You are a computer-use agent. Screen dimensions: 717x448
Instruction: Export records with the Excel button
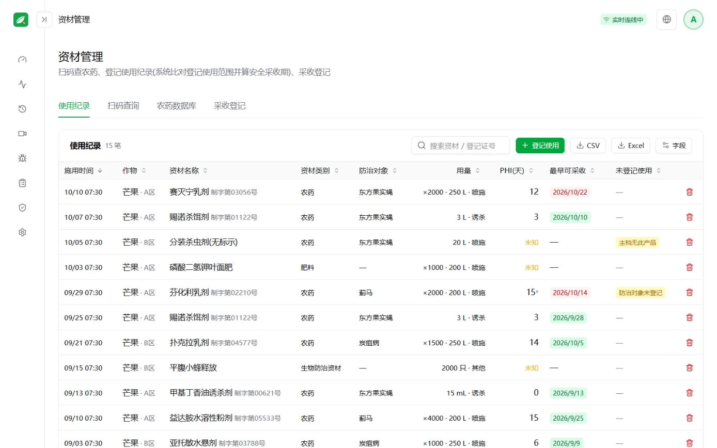coord(631,146)
